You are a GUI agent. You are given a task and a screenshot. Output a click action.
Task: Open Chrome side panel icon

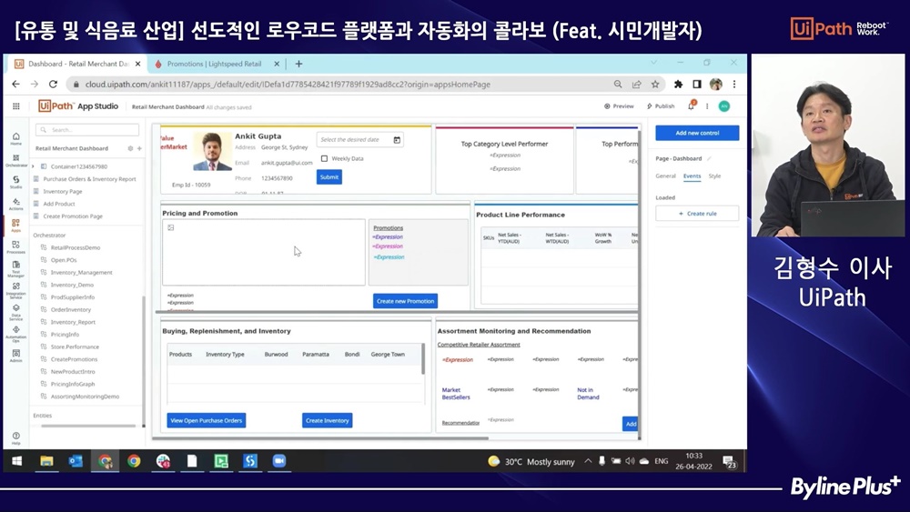[697, 84]
